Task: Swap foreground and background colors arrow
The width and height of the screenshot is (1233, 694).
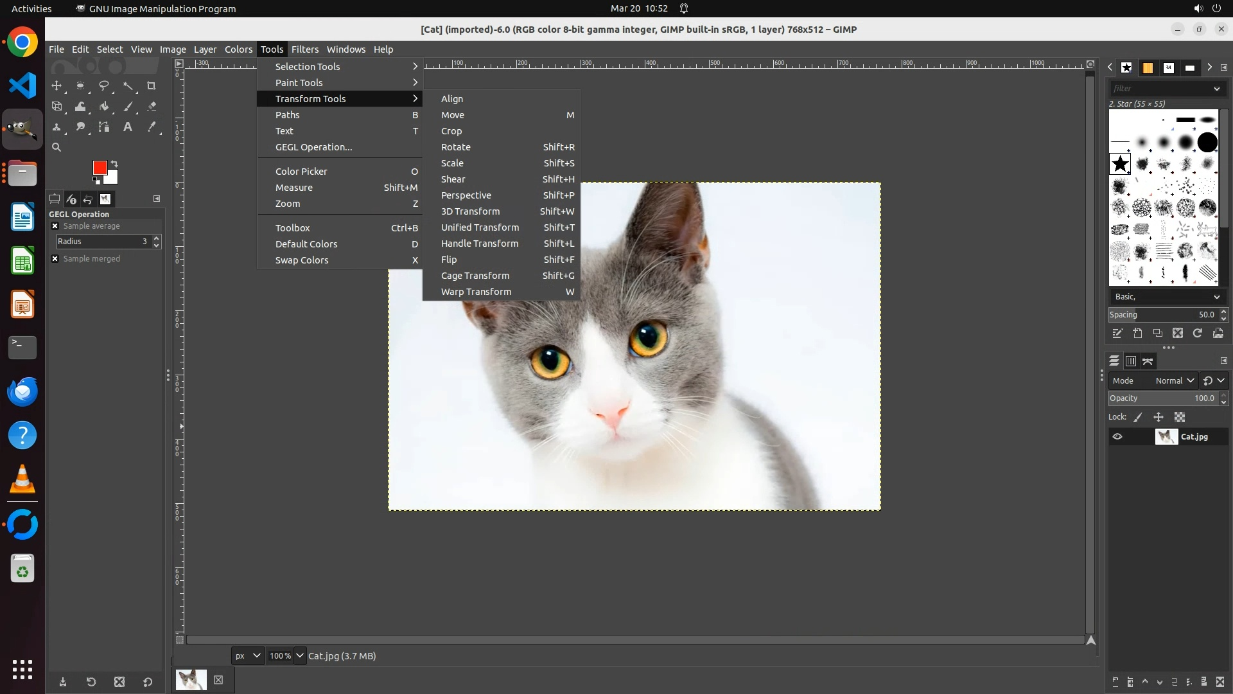Action: coord(114,163)
